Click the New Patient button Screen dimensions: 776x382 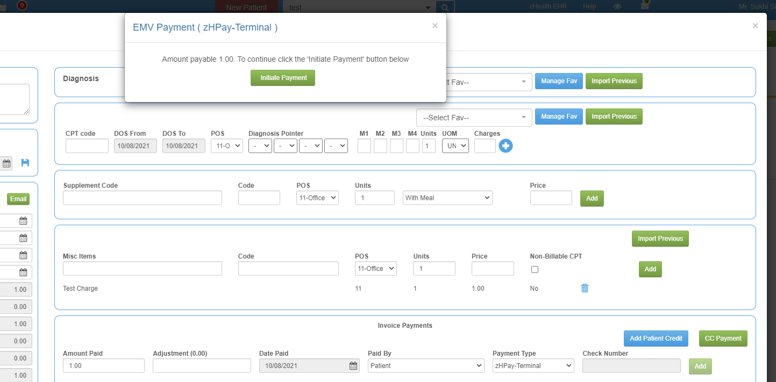pyautogui.click(x=247, y=8)
